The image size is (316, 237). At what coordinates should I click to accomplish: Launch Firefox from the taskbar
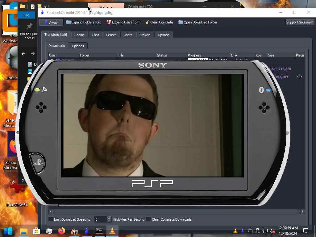pyautogui.click(x=62, y=231)
